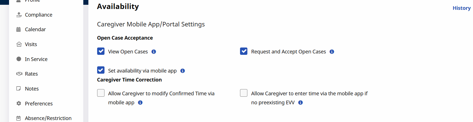This screenshot has height=122, width=473.
Task: Uncheck Request and Accept Open Cases
Action: coord(244,51)
